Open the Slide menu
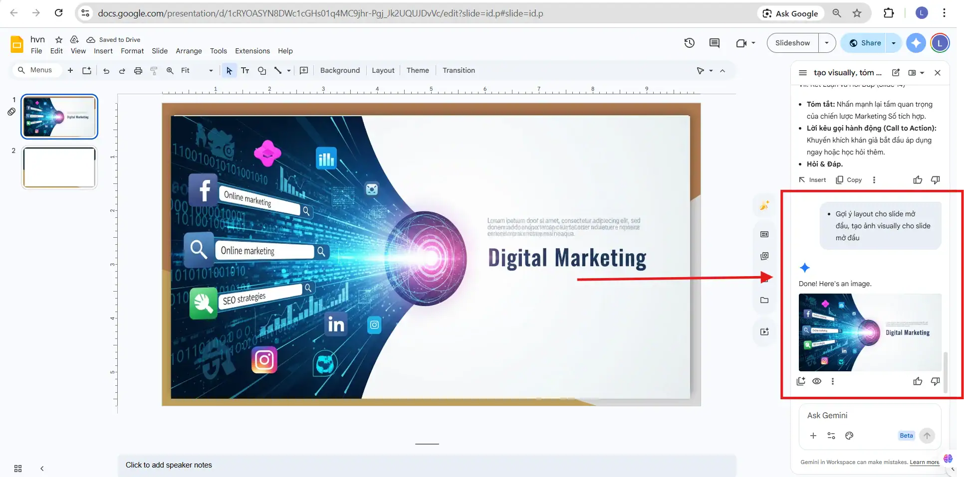The height and width of the screenshot is (477, 964). coord(160,51)
